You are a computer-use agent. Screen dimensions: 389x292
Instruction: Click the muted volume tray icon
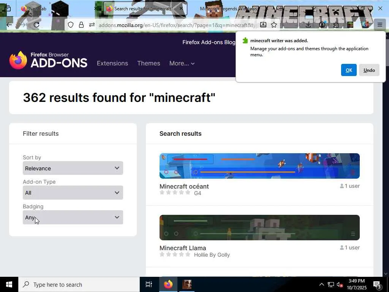[340, 284]
